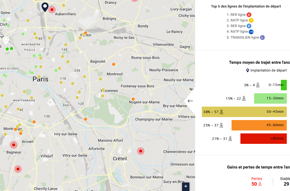290x191 pixels.
Task: Select the yellow RATP line 1 badge
Action: pos(251,20)
